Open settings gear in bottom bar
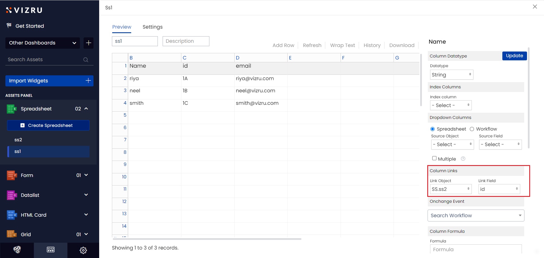Image resolution: width=544 pixels, height=258 pixels. click(x=83, y=250)
